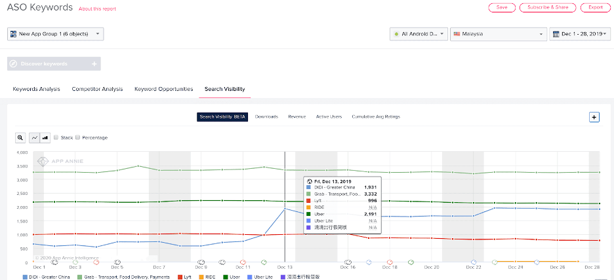Open the Malaysia country dropdown
The height and width of the screenshot is (280, 614).
[x=499, y=34]
